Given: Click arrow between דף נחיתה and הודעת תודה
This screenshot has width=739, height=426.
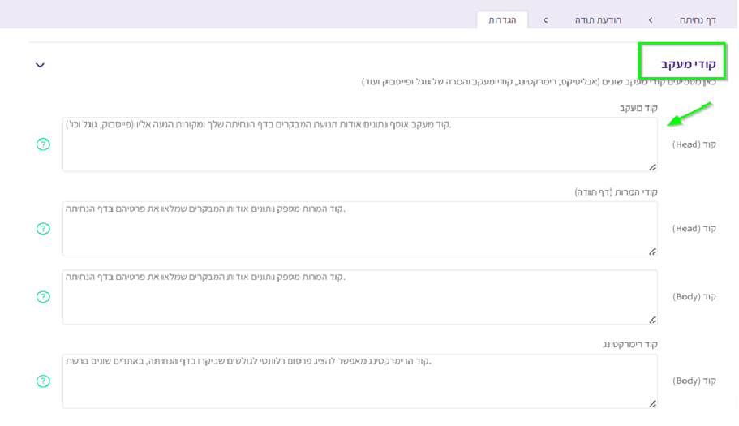Looking at the screenshot, I should coord(651,20).
